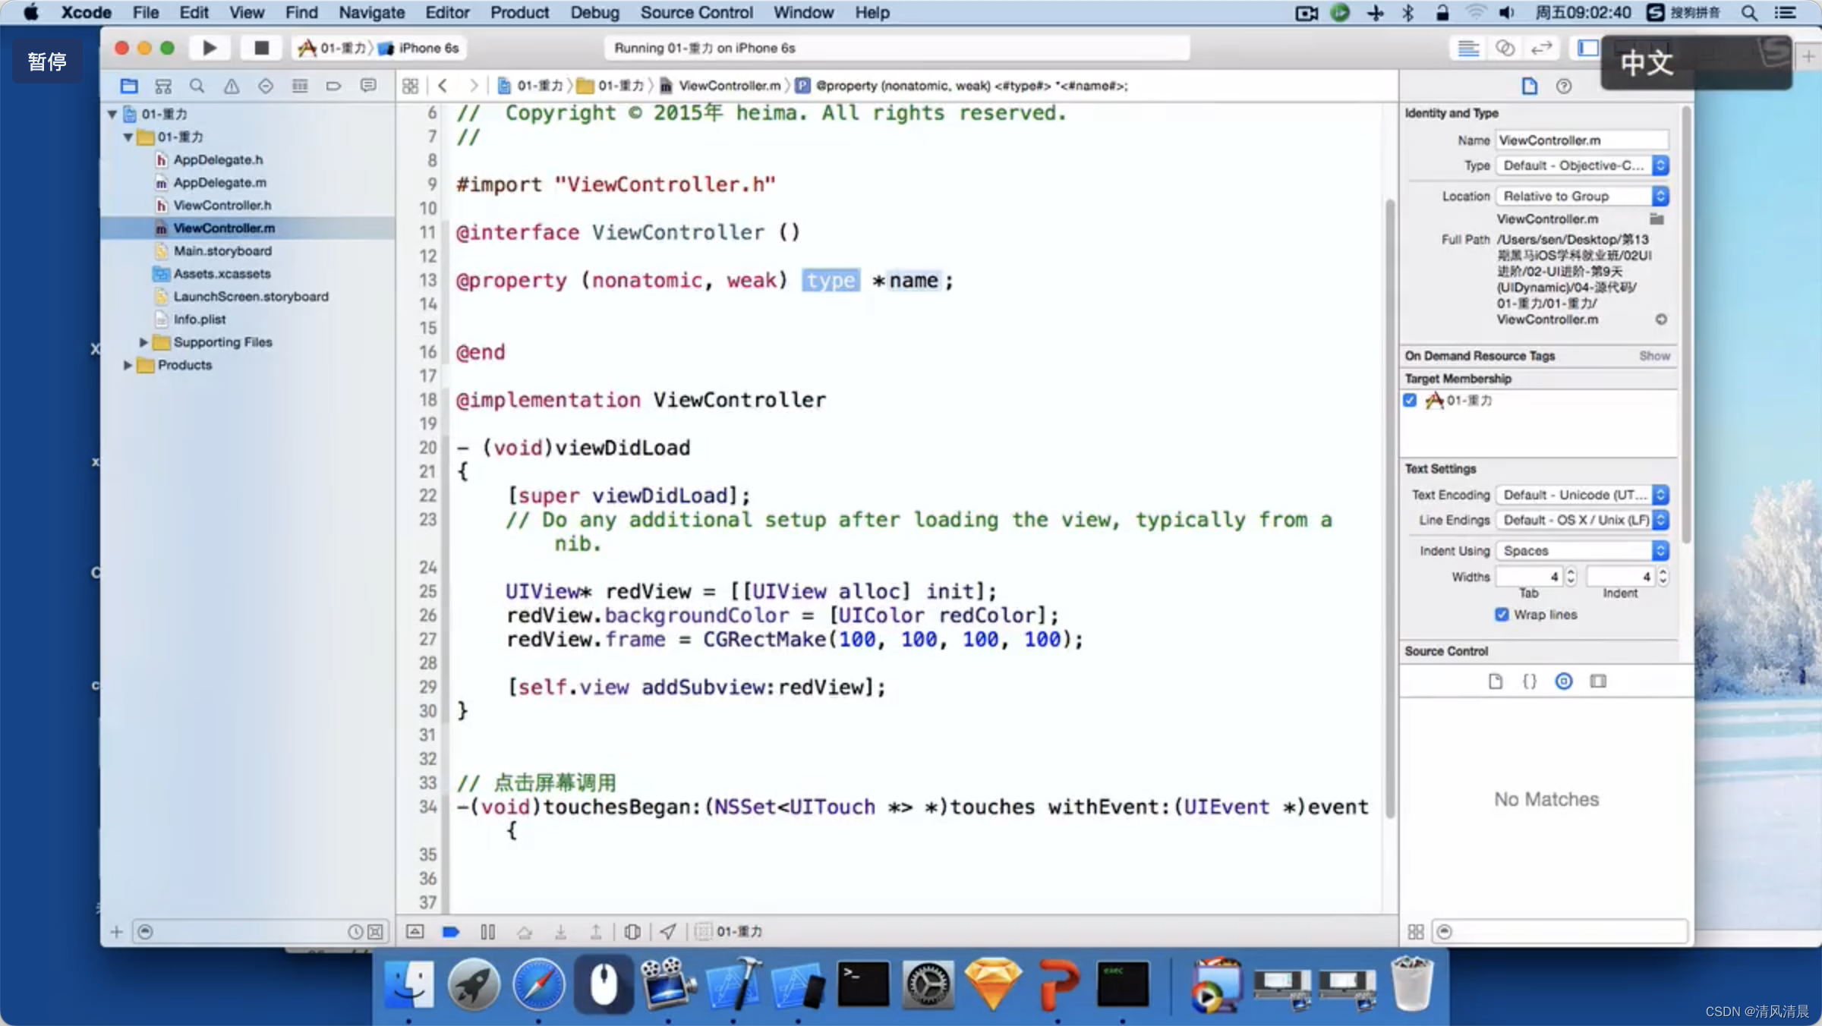
Task: Click Show button next to On Demand Resource Tags
Action: click(x=1654, y=355)
